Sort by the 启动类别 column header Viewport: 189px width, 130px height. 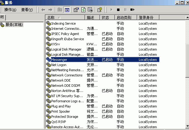126,18
